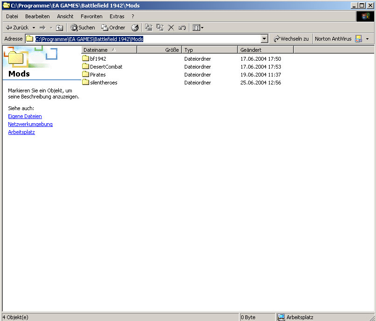Click the status bar Arbeitsplatz computer icon

281,317
